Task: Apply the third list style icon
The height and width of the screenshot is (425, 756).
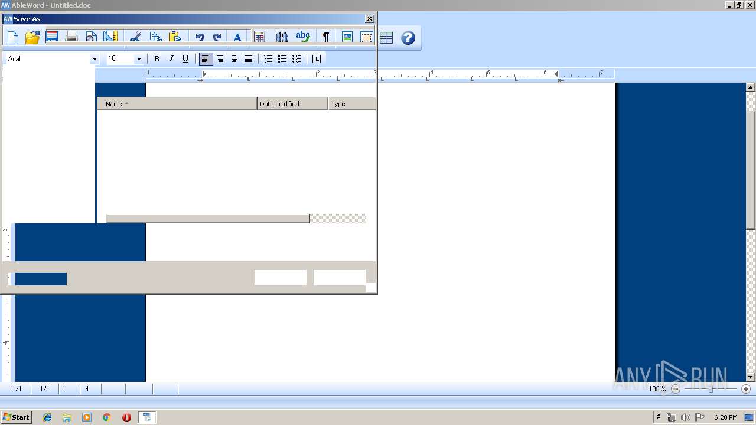Action: point(296,59)
